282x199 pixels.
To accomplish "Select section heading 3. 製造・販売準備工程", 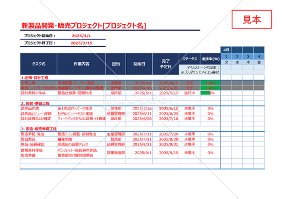I will [x=39, y=129].
